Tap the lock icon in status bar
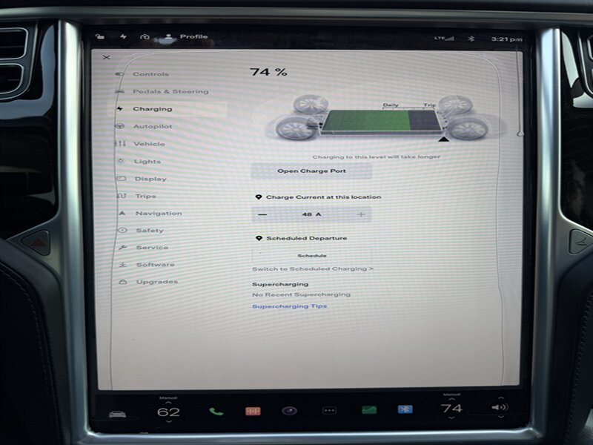The height and width of the screenshot is (445, 593). [99, 36]
